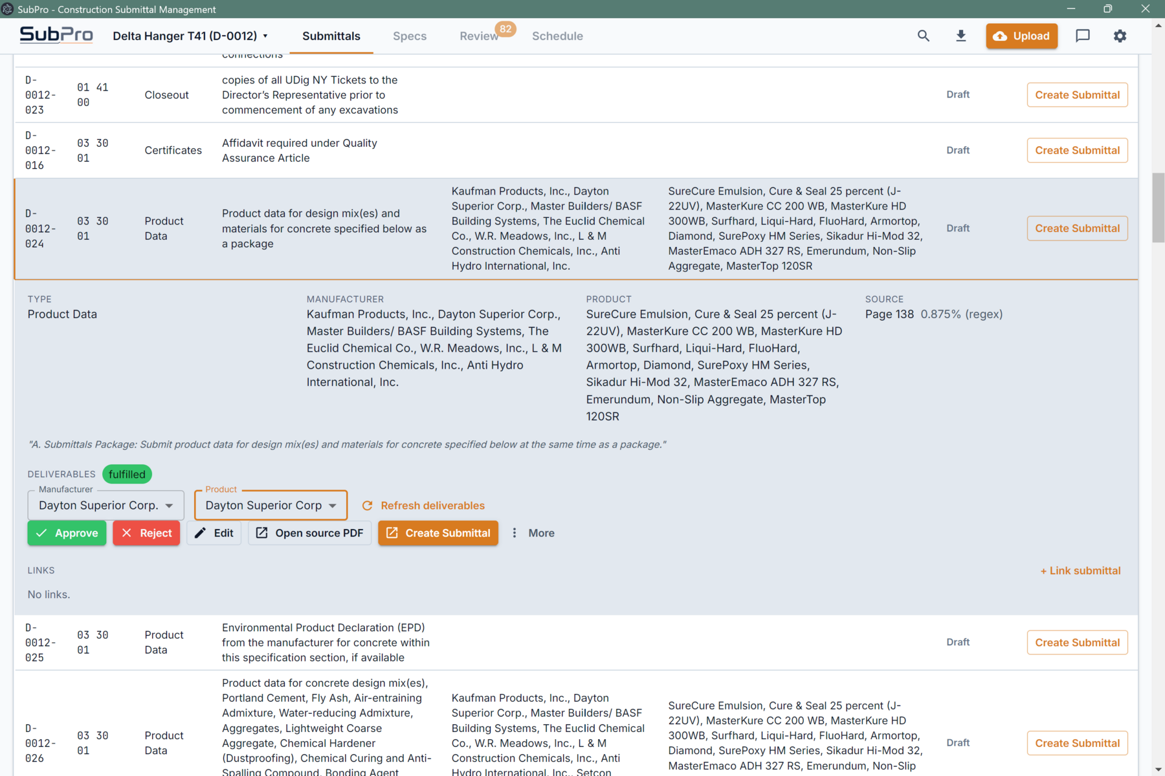Open the comments chat icon
The height and width of the screenshot is (776, 1165).
coord(1083,36)
